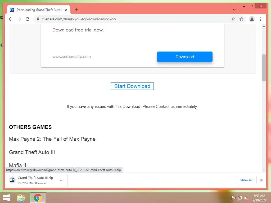Click the address bar URL

click(x=79, y=19)
